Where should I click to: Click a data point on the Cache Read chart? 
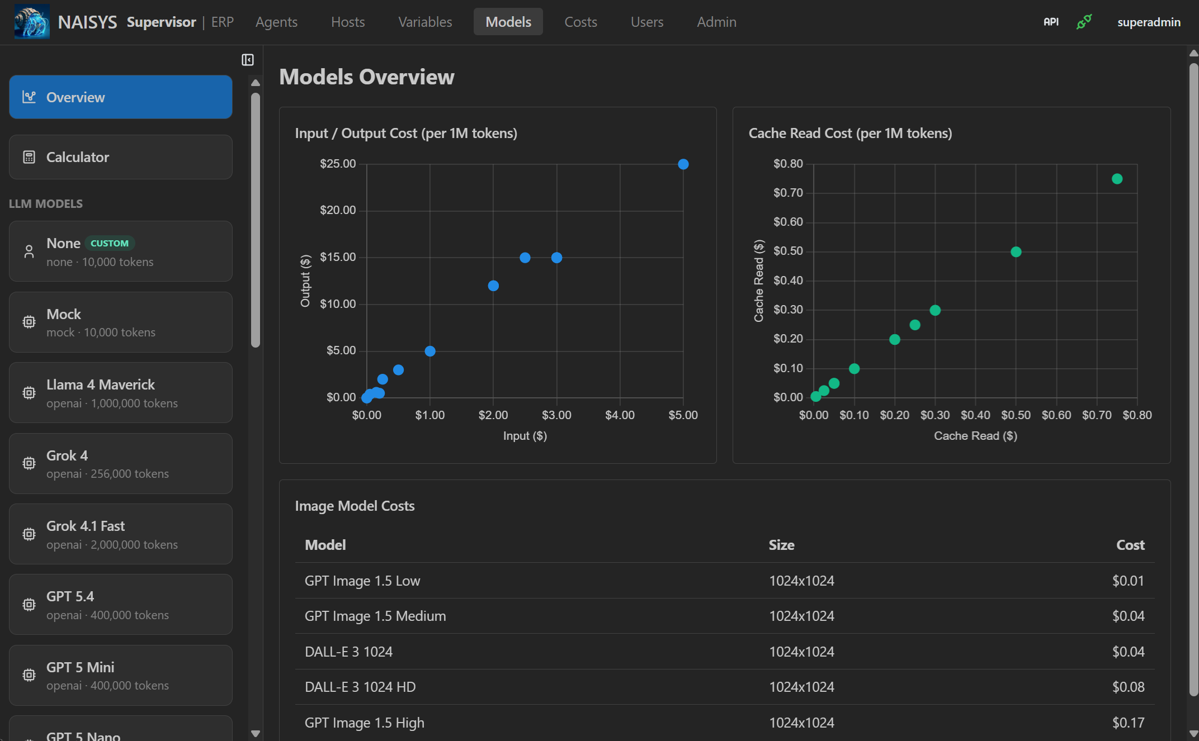tap(1016, 251)
